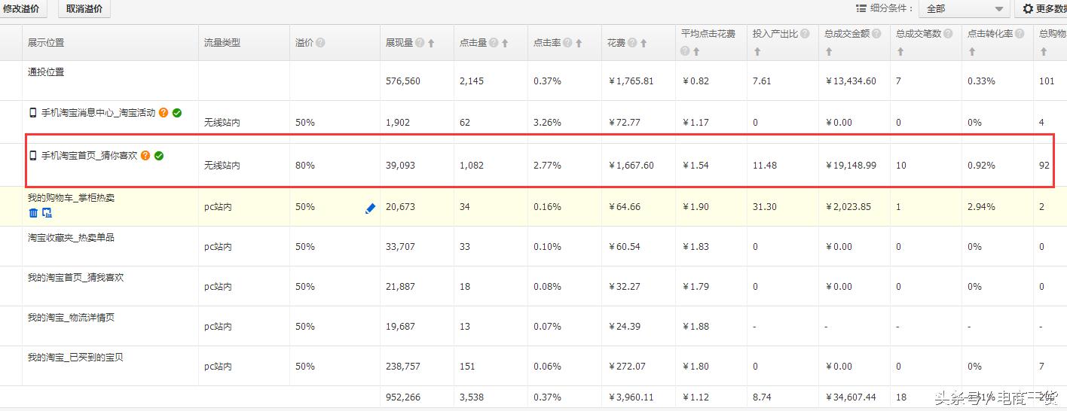Sort by 点击量 using arrow icon

pyautogui.click(x=505, y=43)
